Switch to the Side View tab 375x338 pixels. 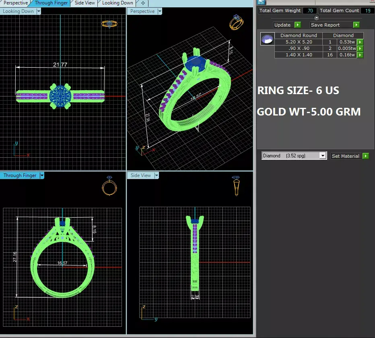click(84, 3)
